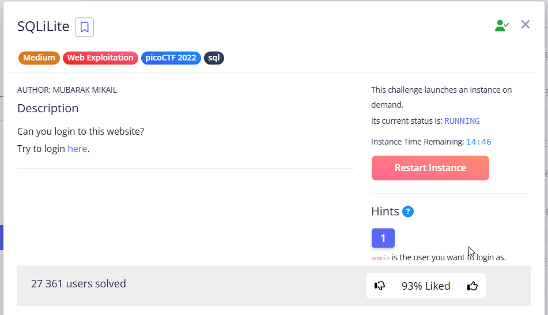The image size is (548, 315).
Task: Click the sql tag
Action: [x=214, y=58]
